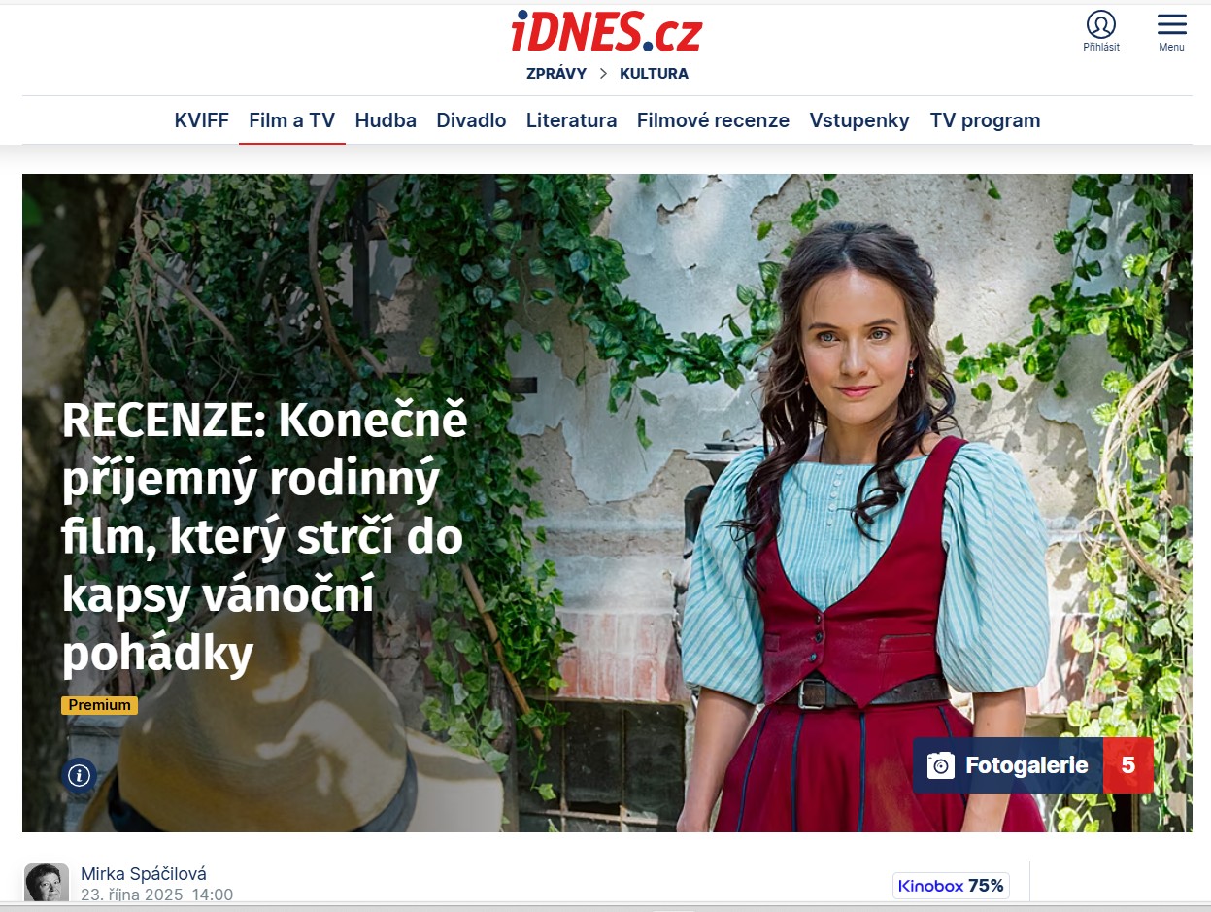This screenshot has width=1211, height=912.
Task: Open the Divadlo section
Action: pyautogui.click(x=471, y=120)
